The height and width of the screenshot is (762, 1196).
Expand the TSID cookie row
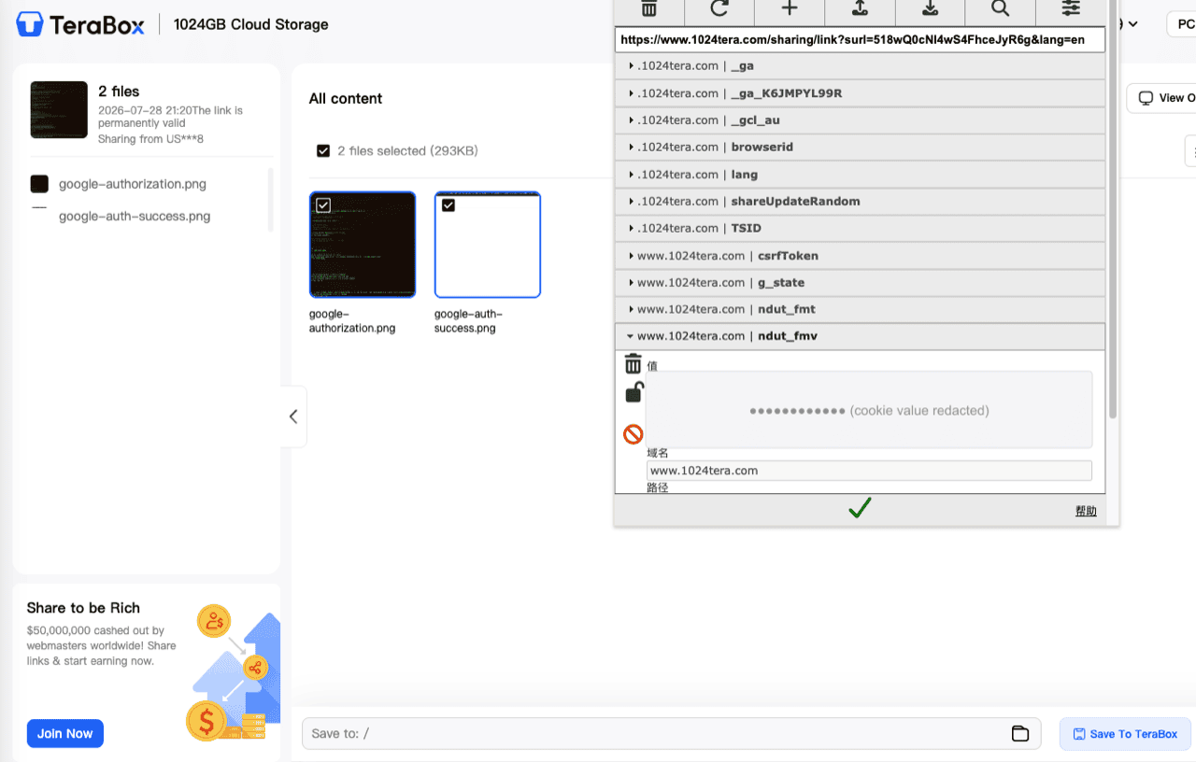861,228
